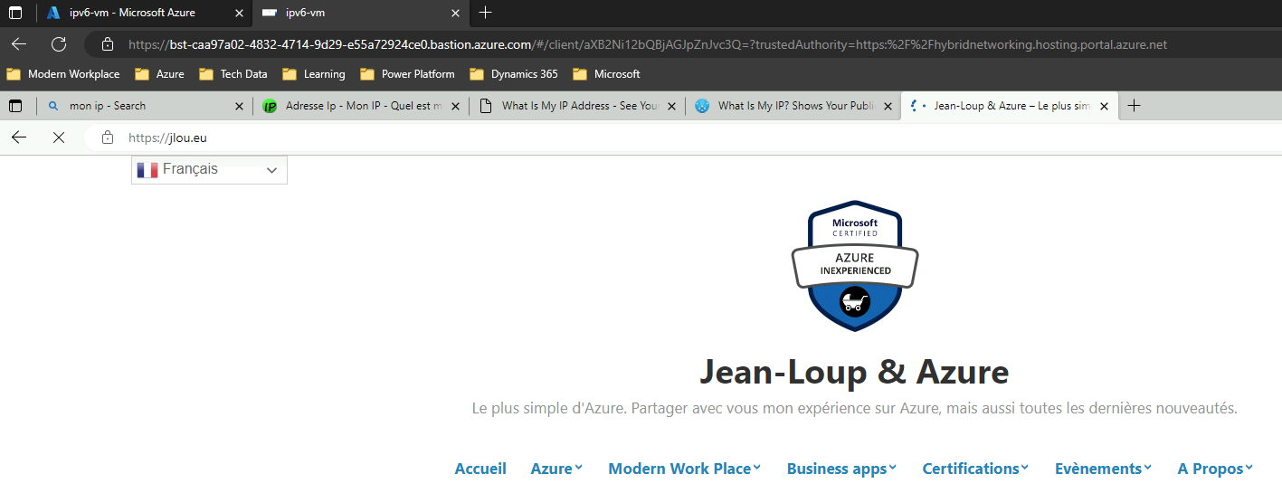Close the Adresse Ip - Mon IP tab
The height and width of the screenshot is (493, 1282).
[455, 106]
